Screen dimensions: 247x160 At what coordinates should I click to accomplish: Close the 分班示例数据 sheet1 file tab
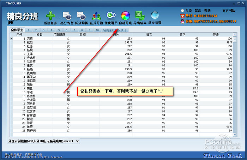pos(77,141)
